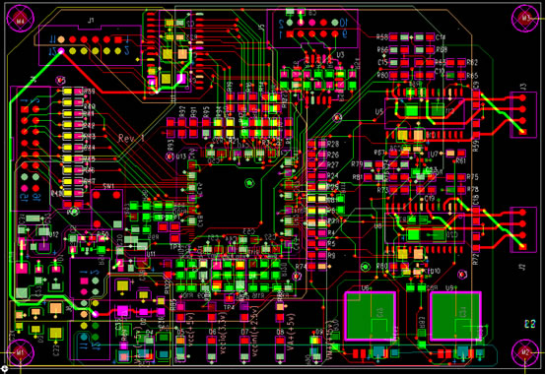
Task: Click the SW1 switch footprint
Action: pyautogui.click(x=106, y=208)
